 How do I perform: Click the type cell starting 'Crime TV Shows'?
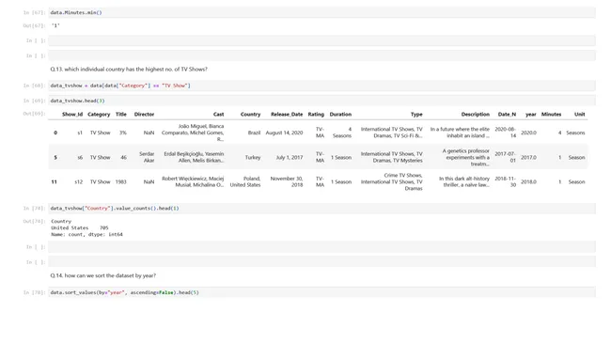[x=392, y=182]
